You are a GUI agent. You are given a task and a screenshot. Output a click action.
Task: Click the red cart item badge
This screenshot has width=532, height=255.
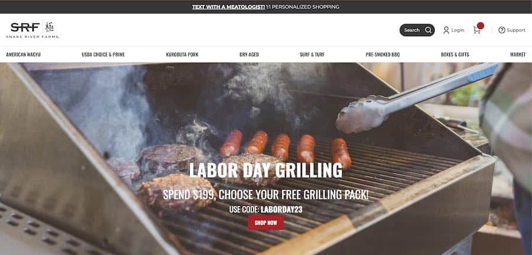(x=481, y=26)
